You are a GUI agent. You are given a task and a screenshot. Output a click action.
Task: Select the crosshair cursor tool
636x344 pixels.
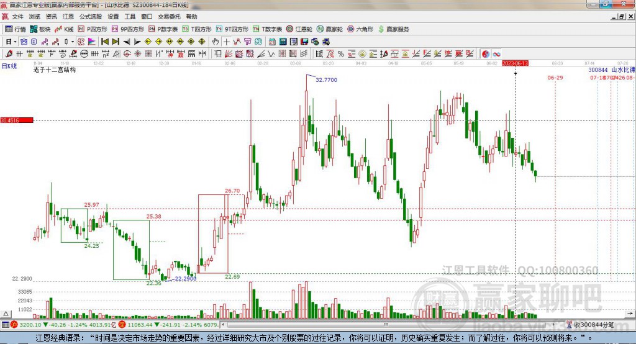point(226,42)
